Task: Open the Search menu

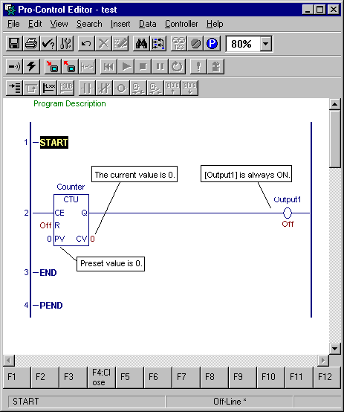Action: (89, 24)
